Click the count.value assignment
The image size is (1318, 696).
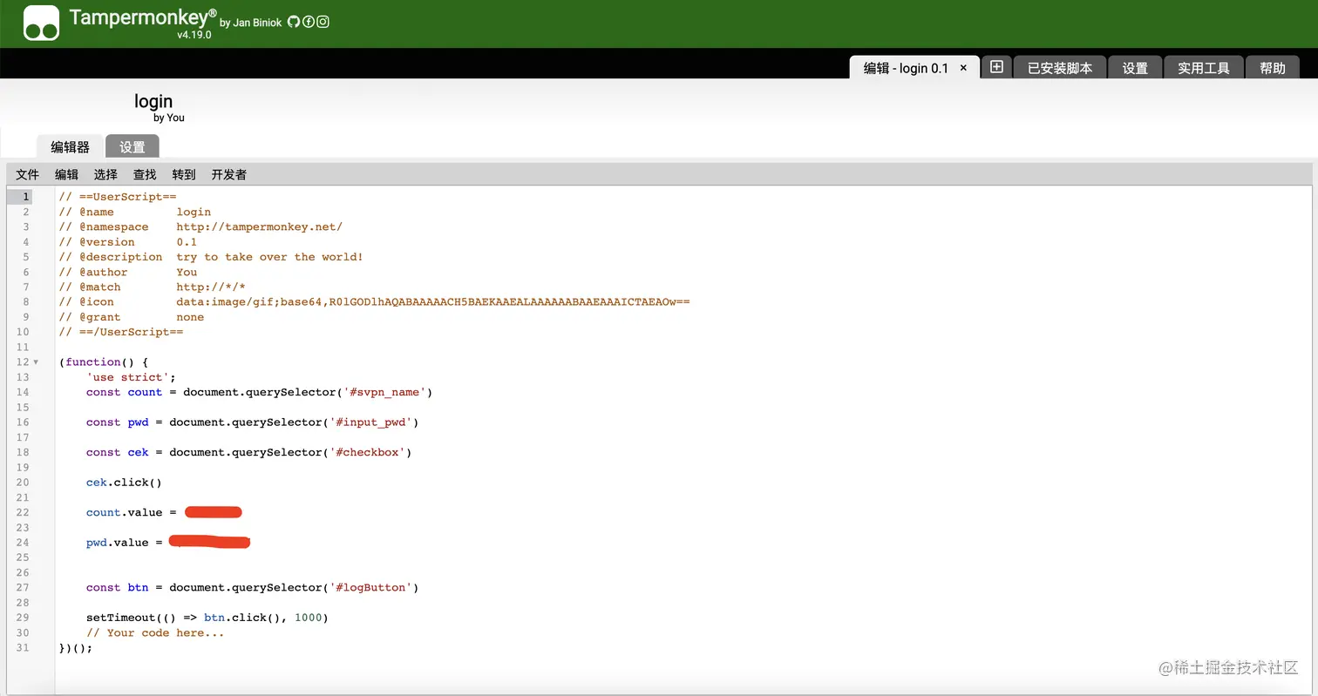(x=164, y=512)
